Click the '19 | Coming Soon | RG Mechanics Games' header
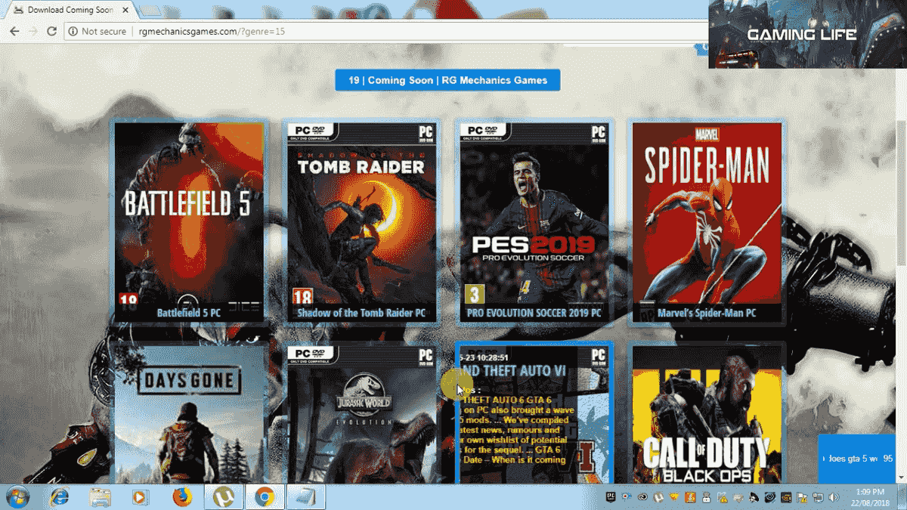Image resolution: width=907 pixels, height=510 pixels. [447, 79]
